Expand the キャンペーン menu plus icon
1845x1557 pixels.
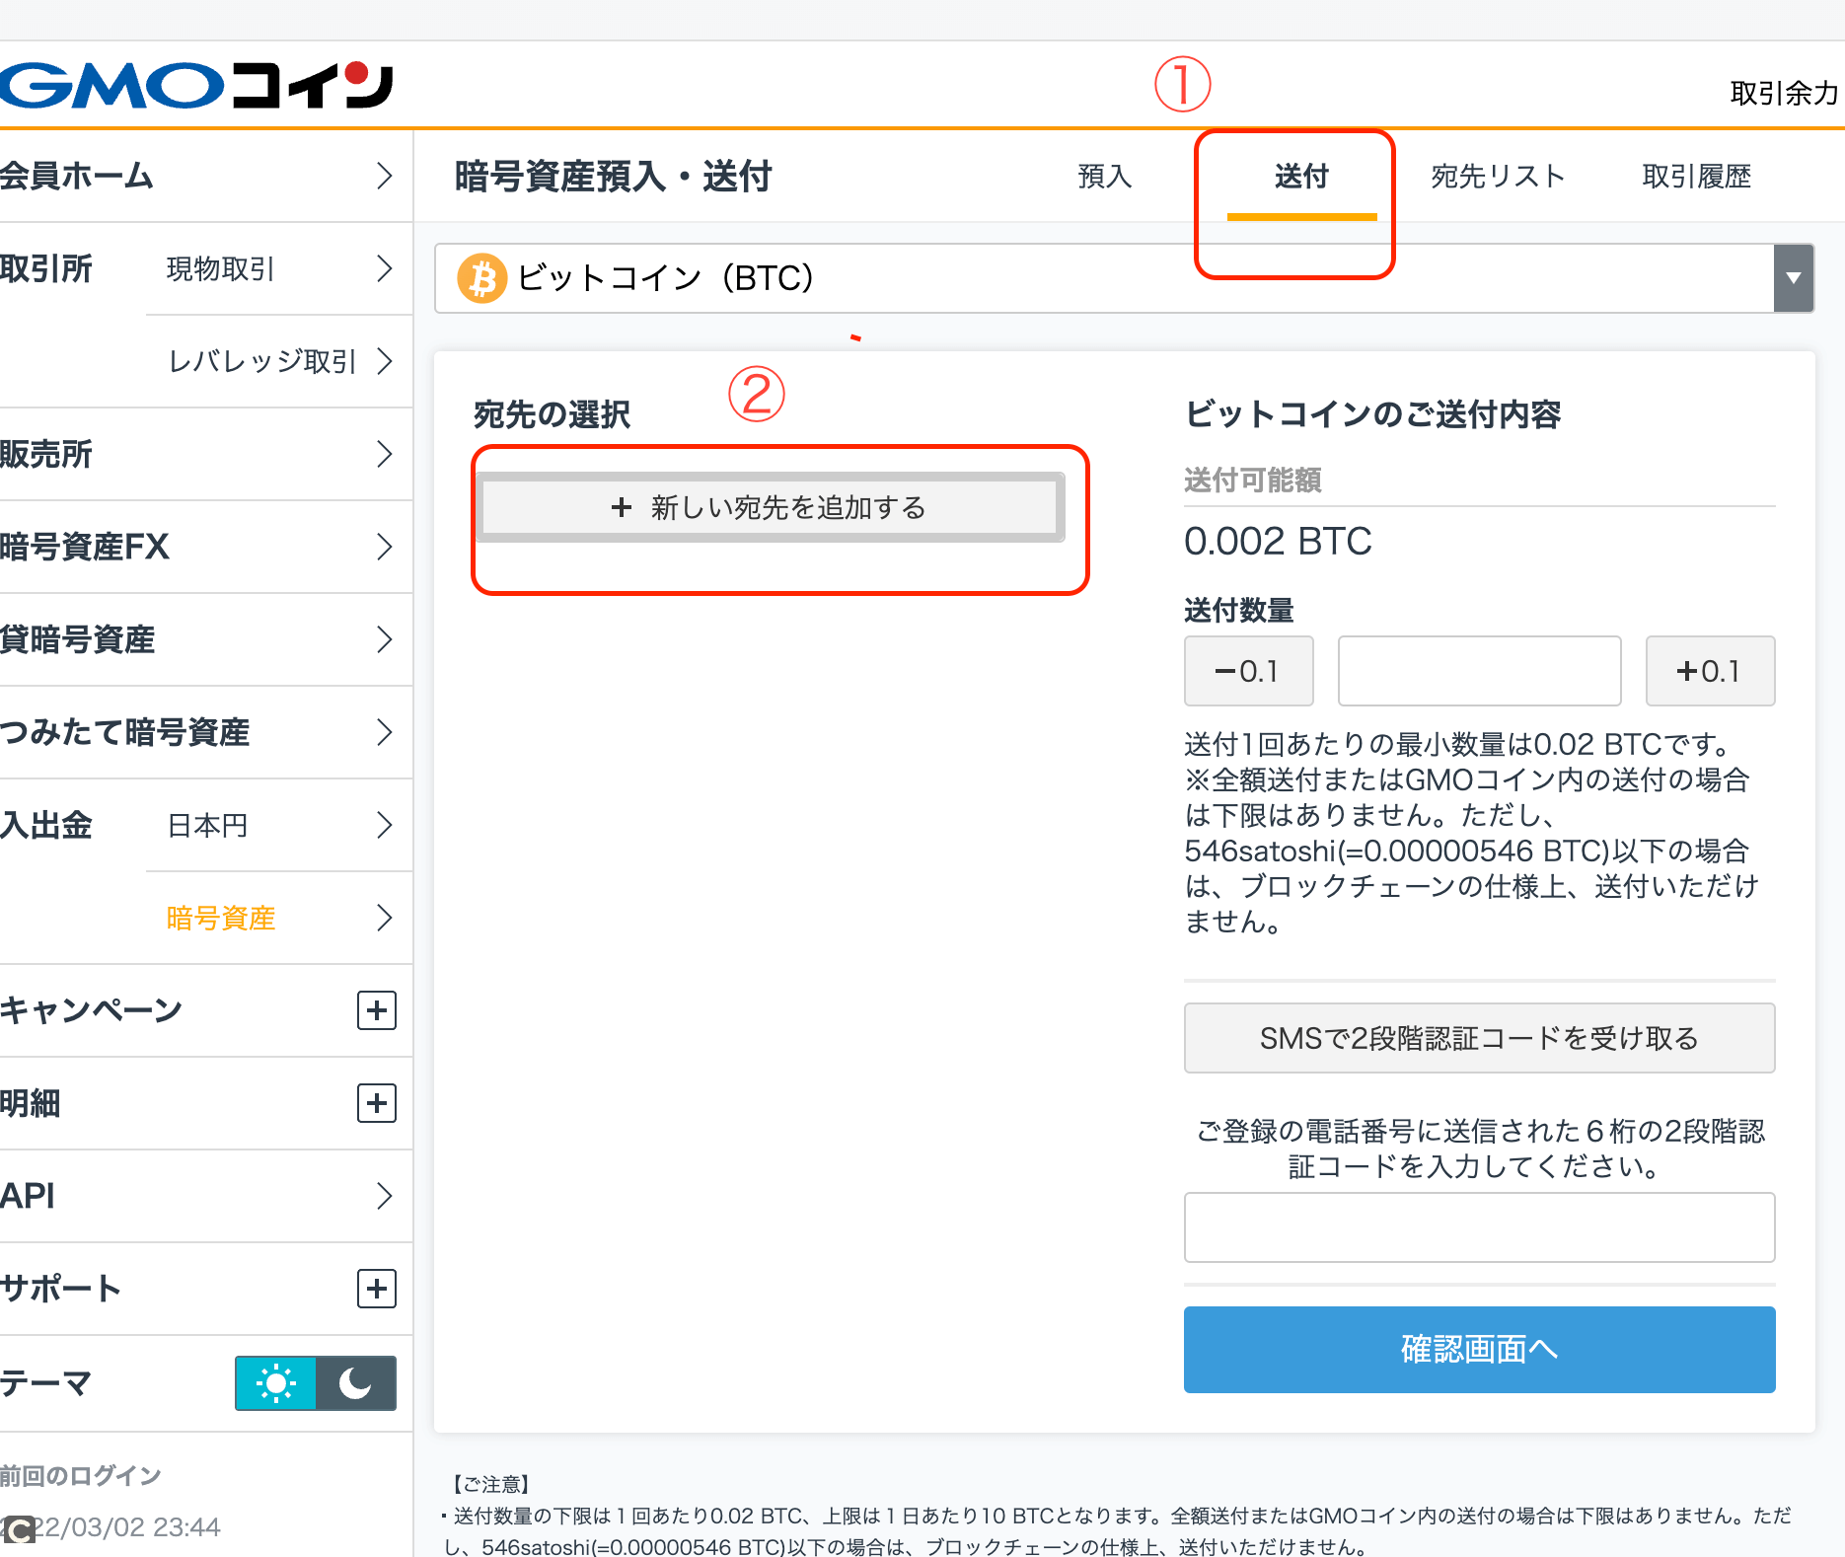[x=376, y=1010]
